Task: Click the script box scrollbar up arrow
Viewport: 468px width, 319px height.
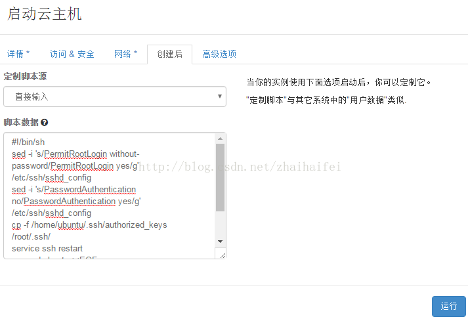Action: pos(221,138)
